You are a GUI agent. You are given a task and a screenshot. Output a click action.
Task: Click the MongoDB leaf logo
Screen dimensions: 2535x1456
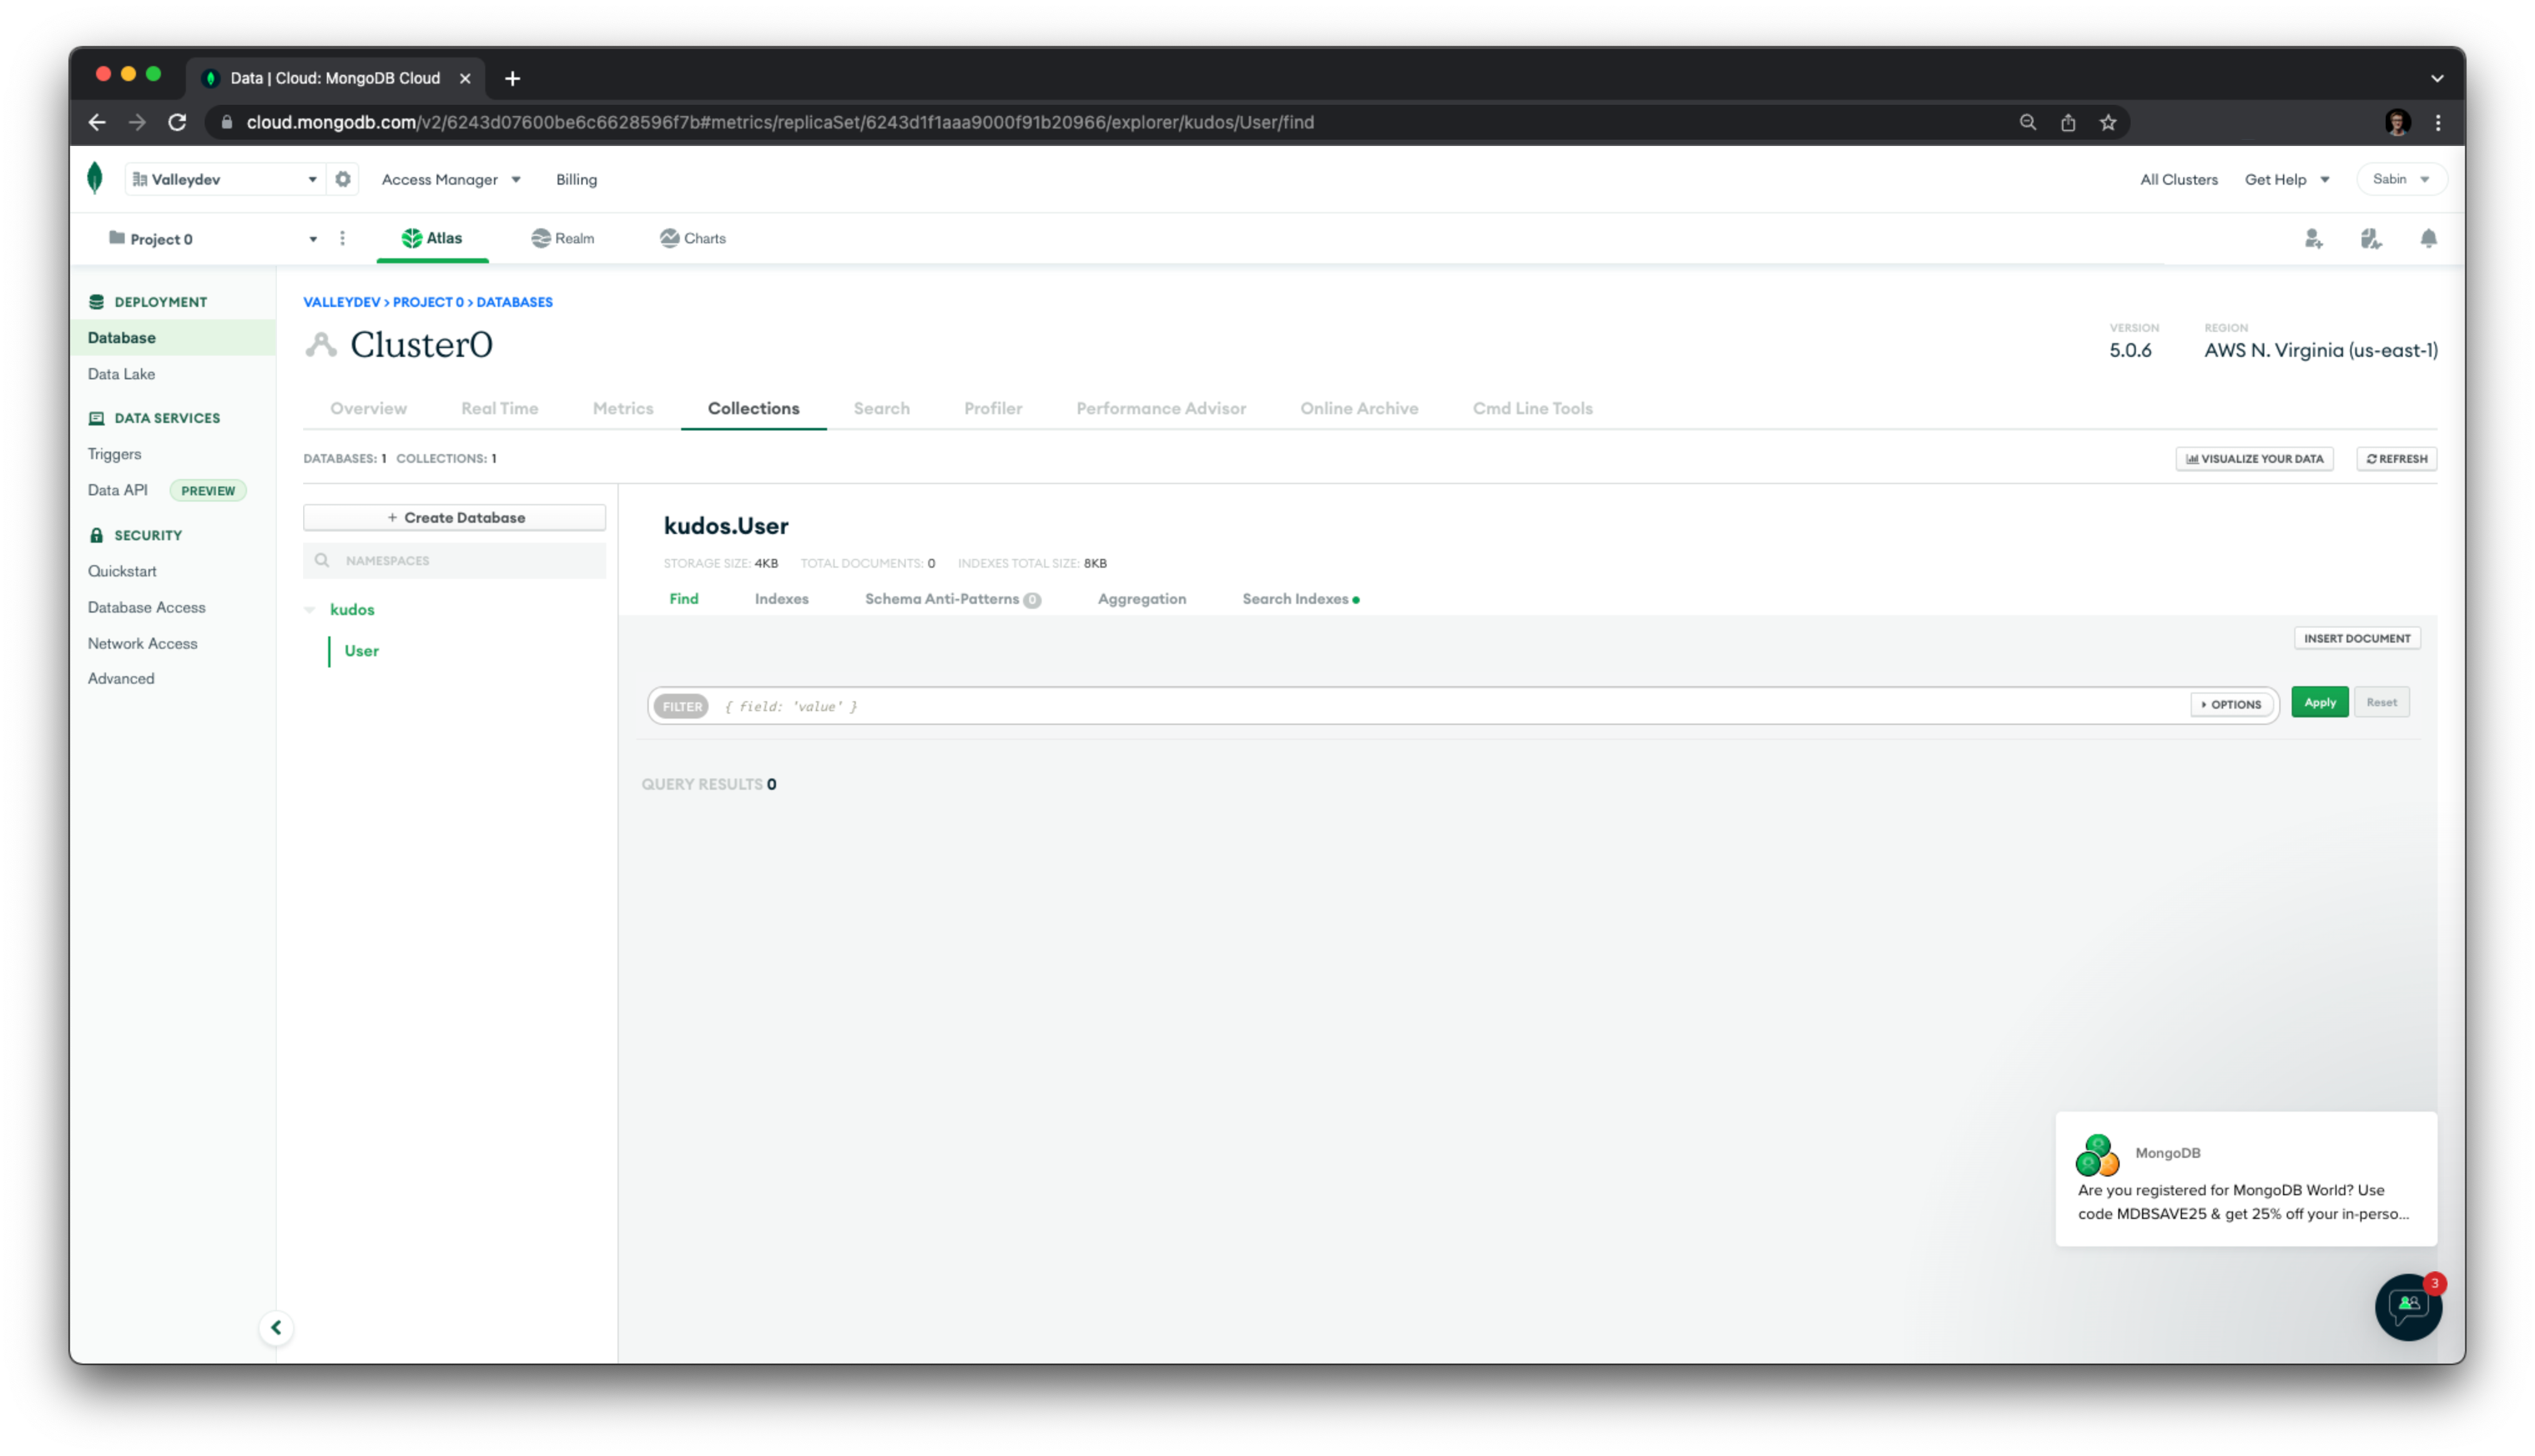tap(95, 178)
